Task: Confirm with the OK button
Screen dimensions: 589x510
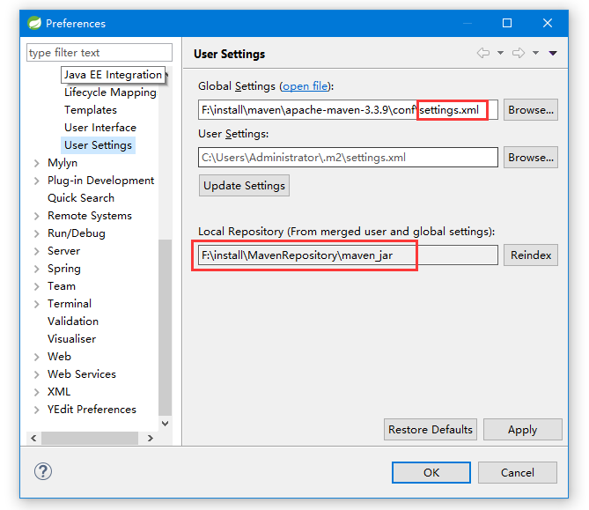Action: point(431,472)
